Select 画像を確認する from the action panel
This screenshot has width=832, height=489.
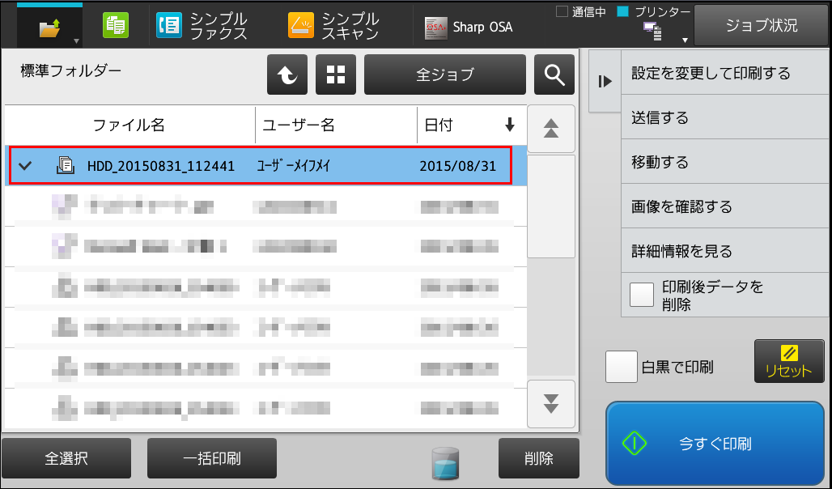click(725, 206)
